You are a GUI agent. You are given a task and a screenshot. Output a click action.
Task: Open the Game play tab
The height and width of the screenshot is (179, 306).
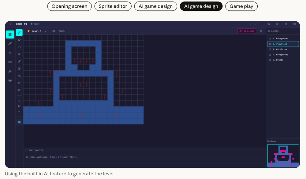click(x=241, y=6)
